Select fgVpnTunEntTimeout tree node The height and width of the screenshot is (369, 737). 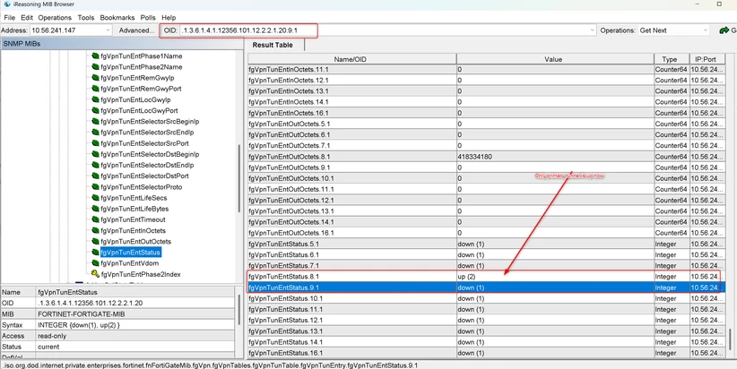133,219
